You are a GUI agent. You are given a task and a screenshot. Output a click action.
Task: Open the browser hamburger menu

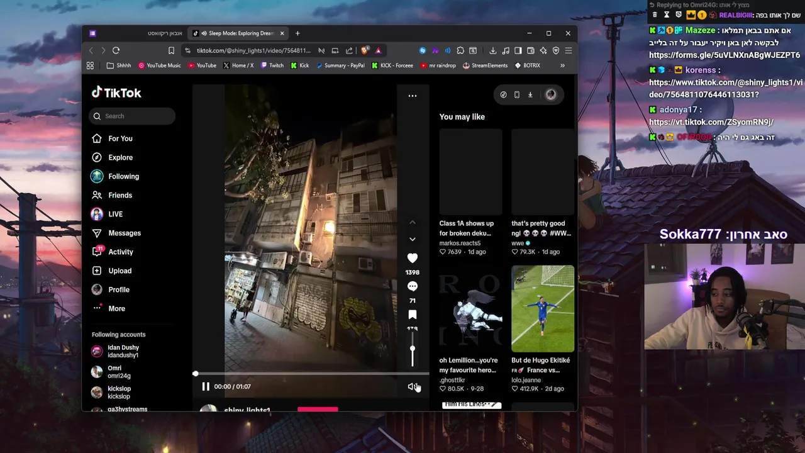point(569,50)
